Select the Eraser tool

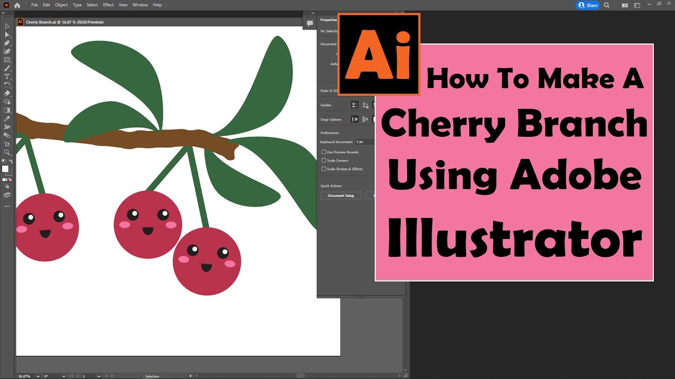pyautogui.click(x=7, y=93)
